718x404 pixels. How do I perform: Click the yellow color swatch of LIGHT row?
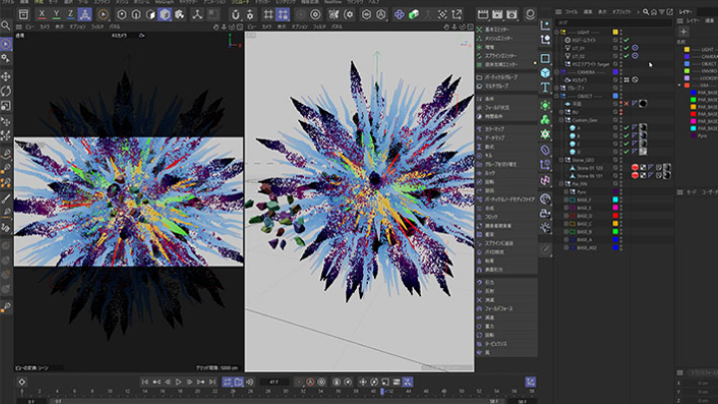click(615, 32)
